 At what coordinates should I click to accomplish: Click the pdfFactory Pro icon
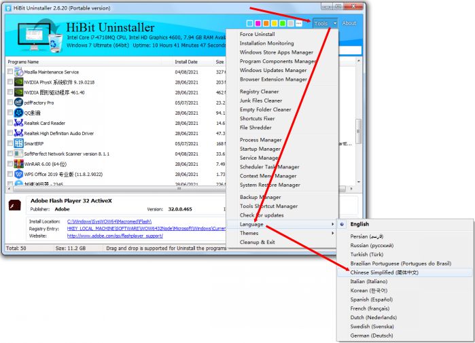click(18, 103)
